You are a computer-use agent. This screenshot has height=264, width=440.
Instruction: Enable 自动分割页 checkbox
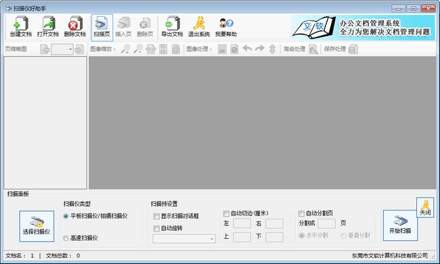coord(301,214)
